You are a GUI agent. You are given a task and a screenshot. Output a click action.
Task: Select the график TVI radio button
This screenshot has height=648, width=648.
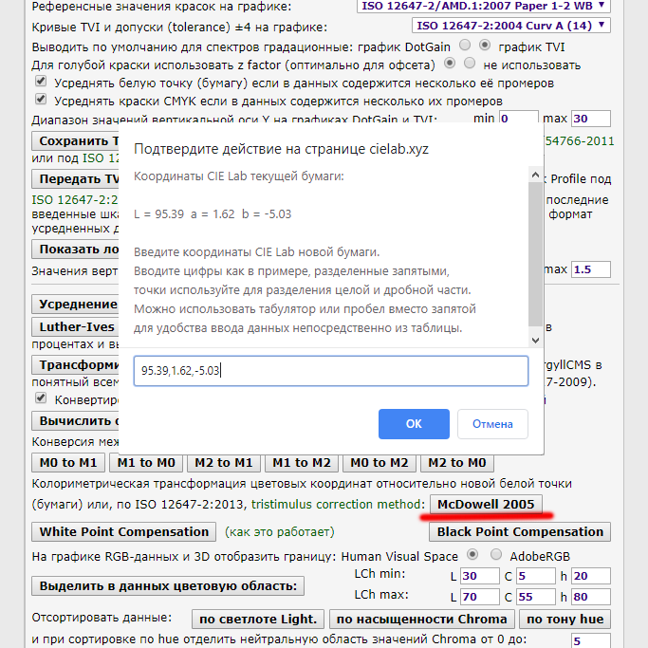coord(486,46)
